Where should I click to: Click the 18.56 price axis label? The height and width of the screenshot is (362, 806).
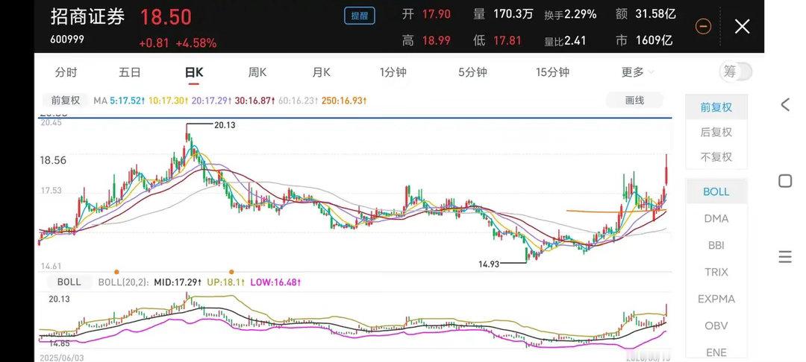(x=53, y=160)
